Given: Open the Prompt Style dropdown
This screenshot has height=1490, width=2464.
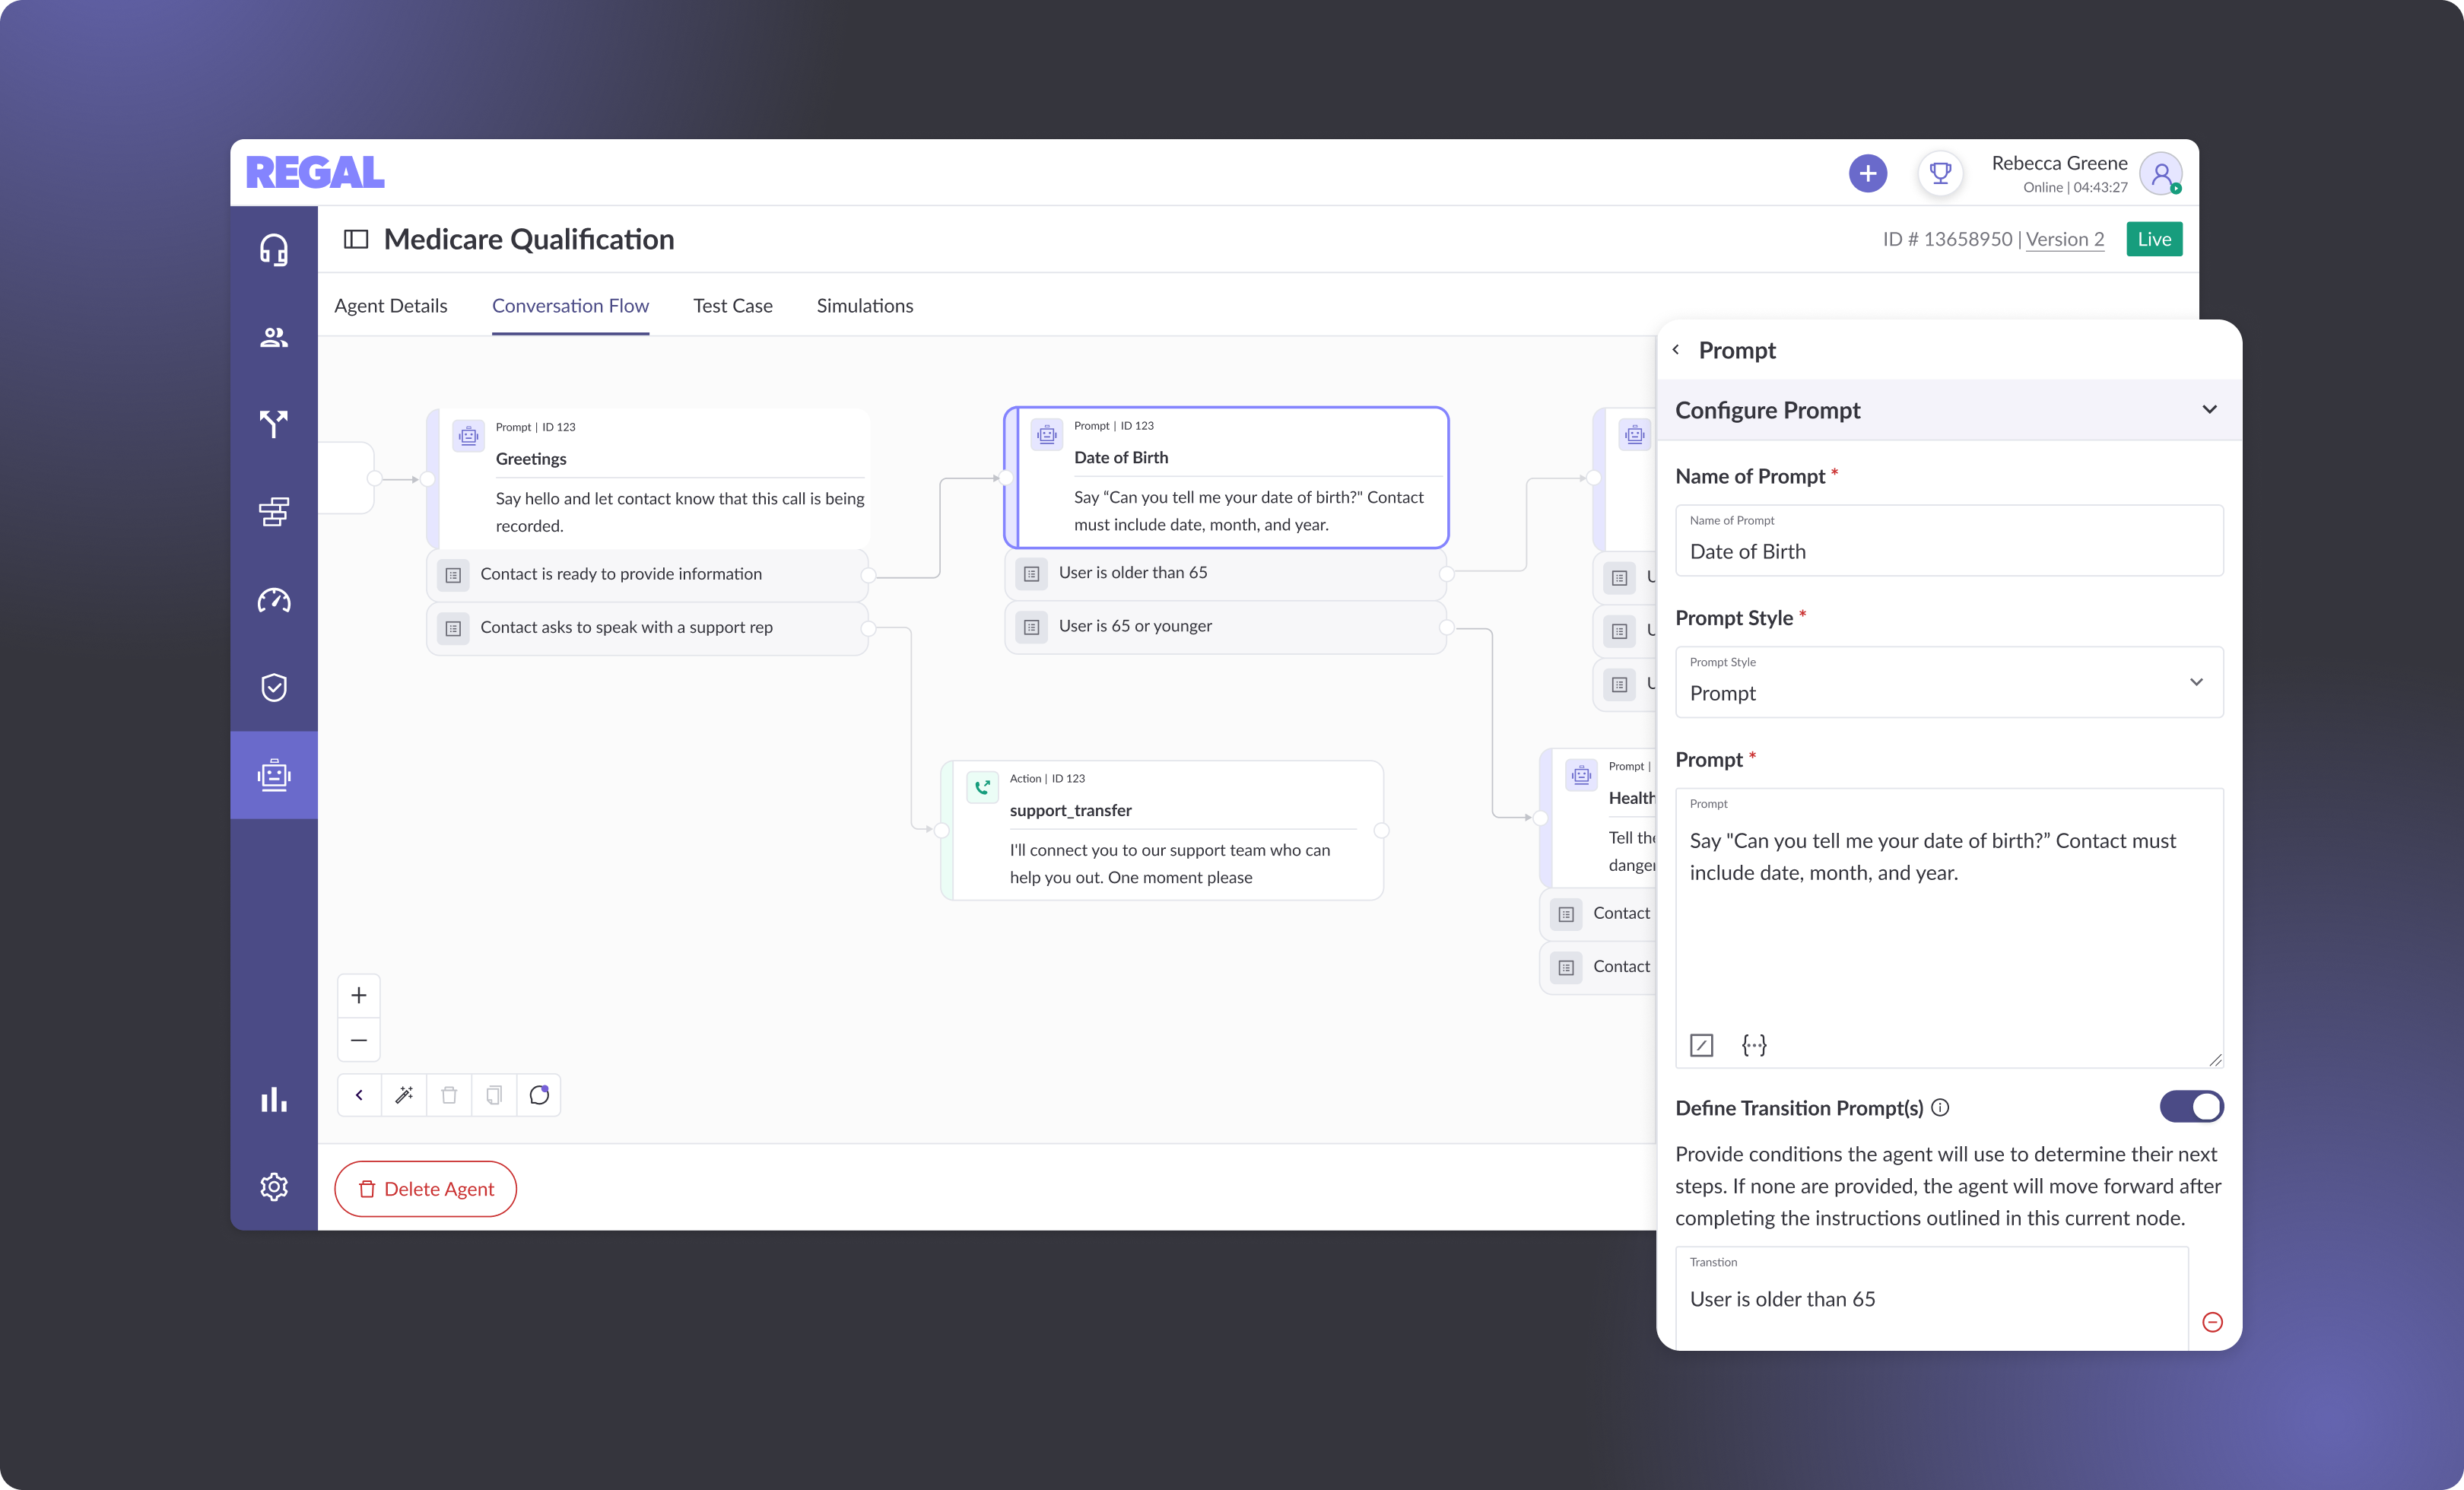Looking at the screenshot, I should click(x=1949, y=682).
